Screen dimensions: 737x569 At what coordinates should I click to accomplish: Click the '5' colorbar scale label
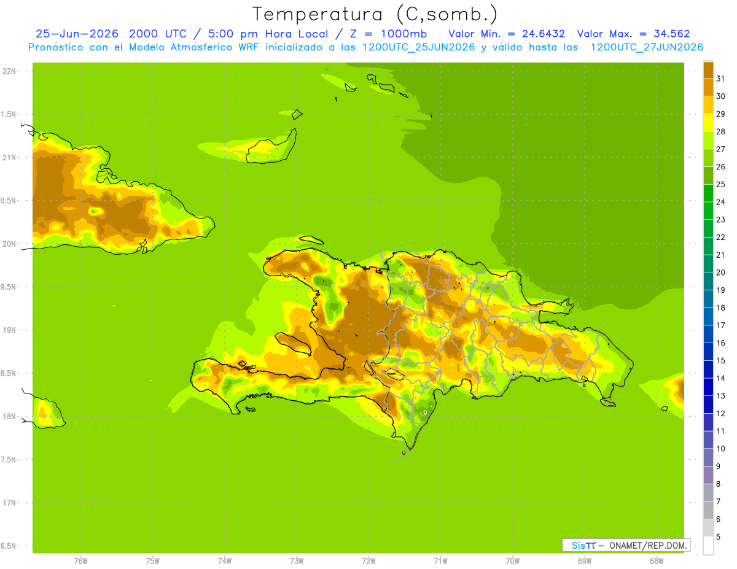point(719,536)
